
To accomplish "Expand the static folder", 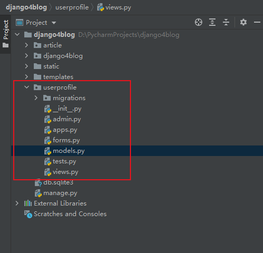I will tap(26, 66).
